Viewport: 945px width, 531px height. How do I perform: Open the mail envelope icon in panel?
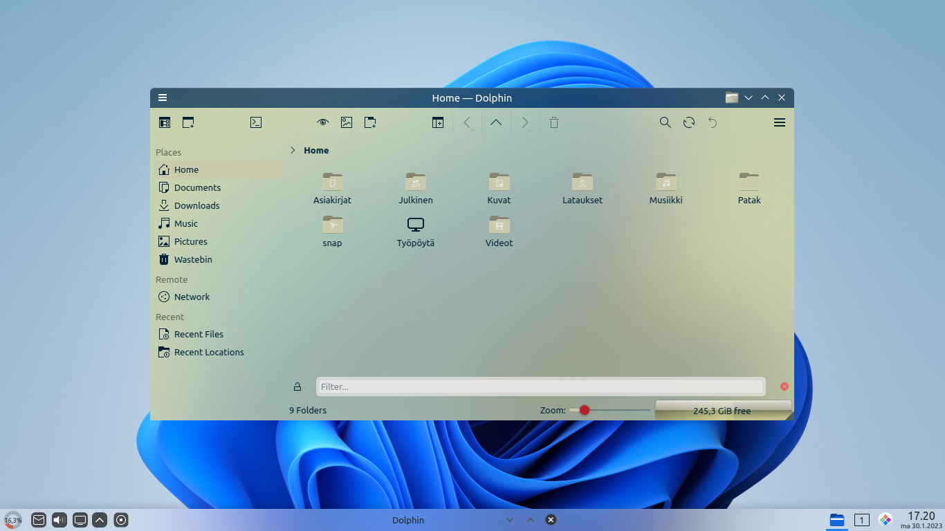[39, 520]
